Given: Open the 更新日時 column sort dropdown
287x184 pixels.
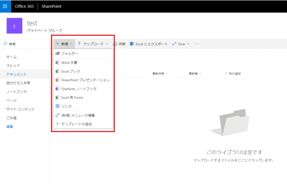Looking at the screenshot, I should 160,74.
